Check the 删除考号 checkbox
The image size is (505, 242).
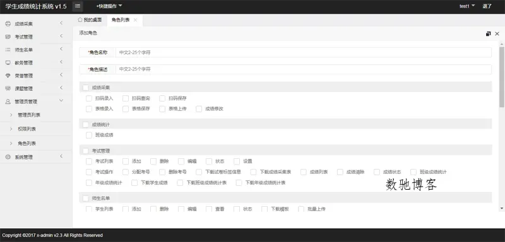[x=162, y=172]
